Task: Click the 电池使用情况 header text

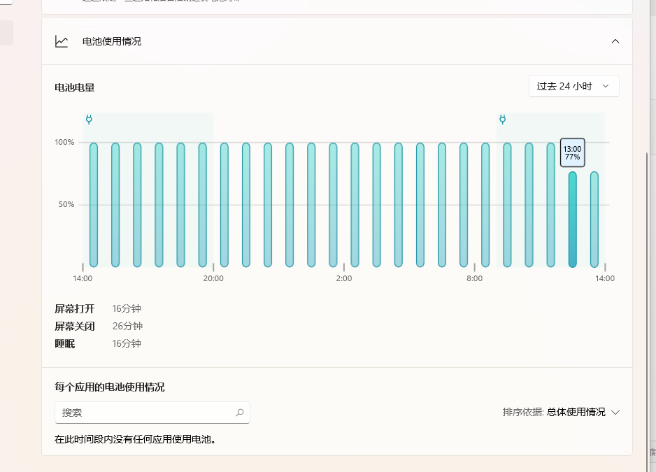Action: pos(112,41)
